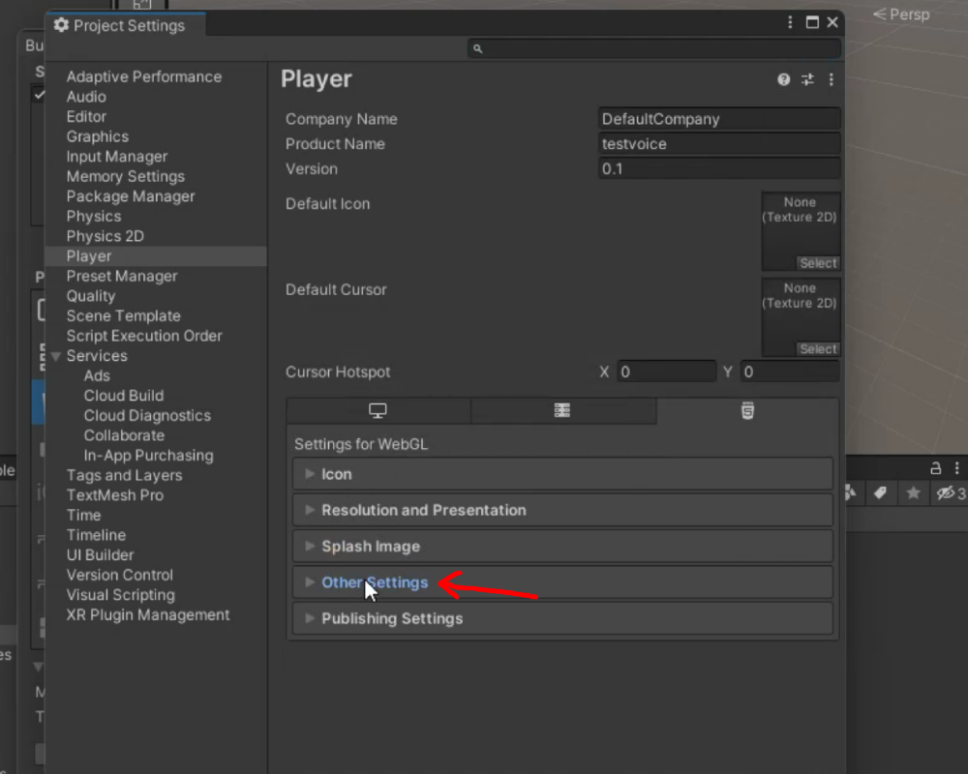Open the Project Settings kebab menu icon
Viewport: 968px width, 774px height.
point(831,79)
